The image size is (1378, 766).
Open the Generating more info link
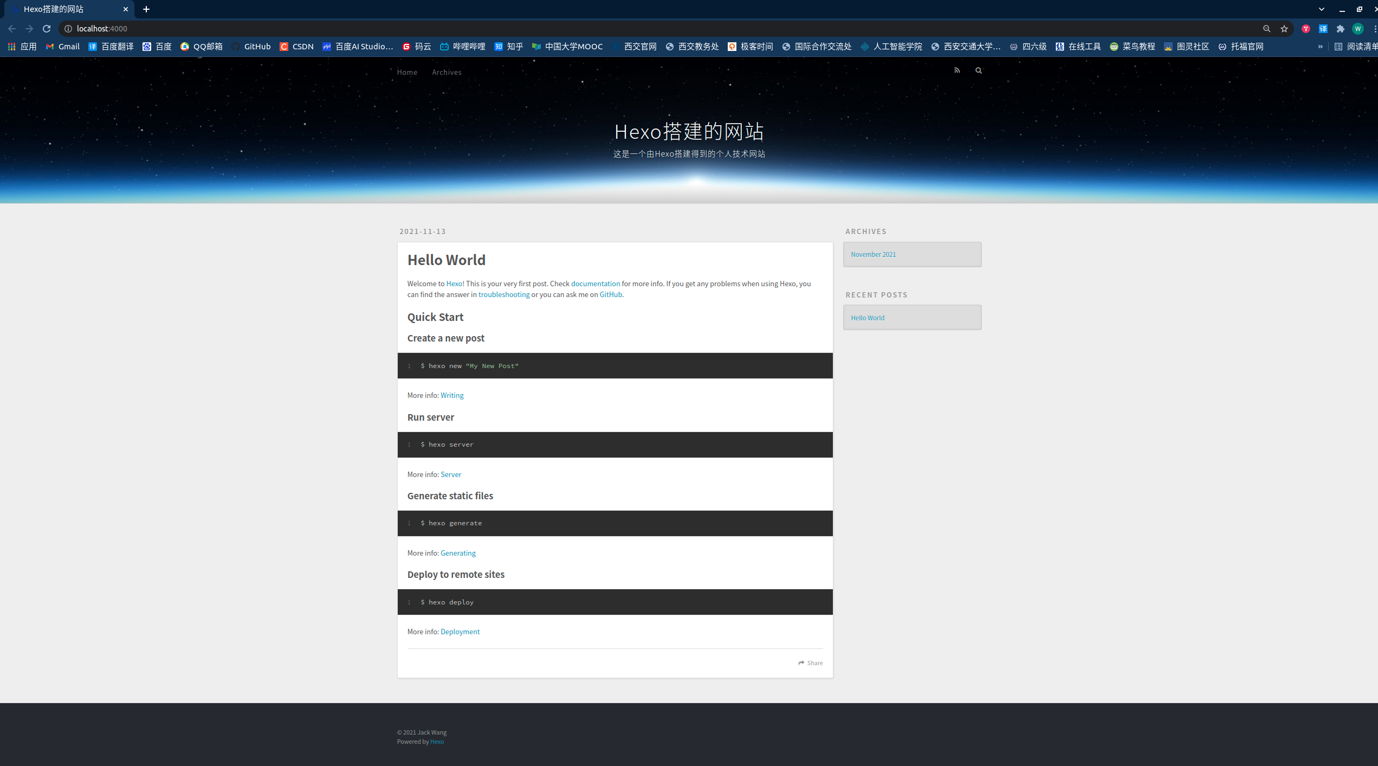458,553
